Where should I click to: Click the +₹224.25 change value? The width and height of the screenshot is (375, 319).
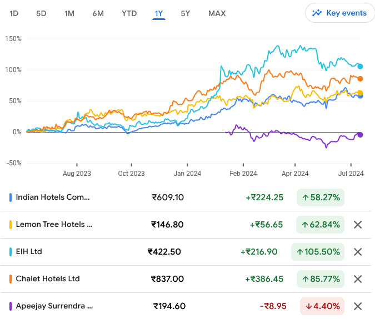[264, 198]
